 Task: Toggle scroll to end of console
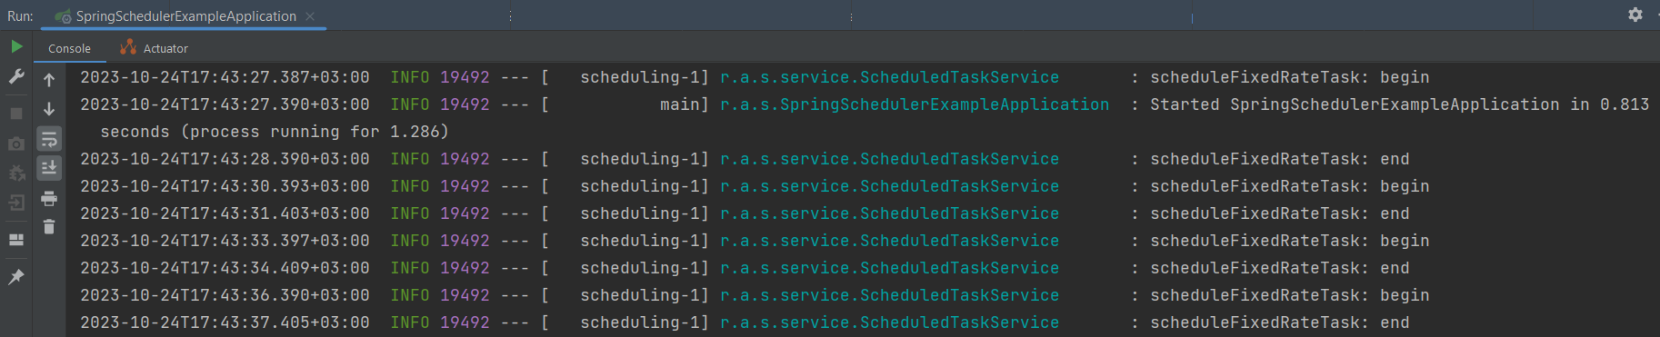(49, 168)
